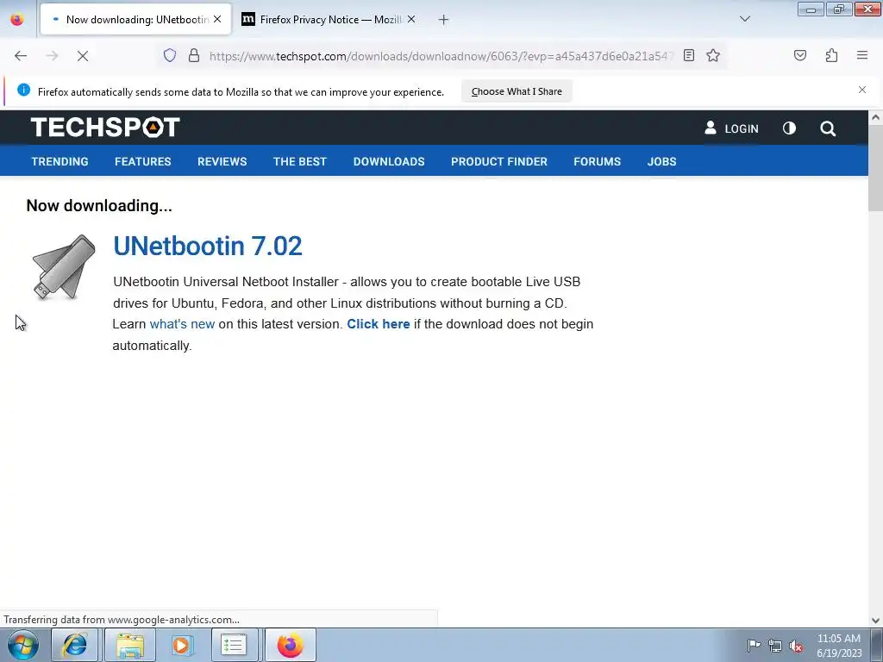
Task: Stop loading the page with the X button
Action: click(83, 56)
